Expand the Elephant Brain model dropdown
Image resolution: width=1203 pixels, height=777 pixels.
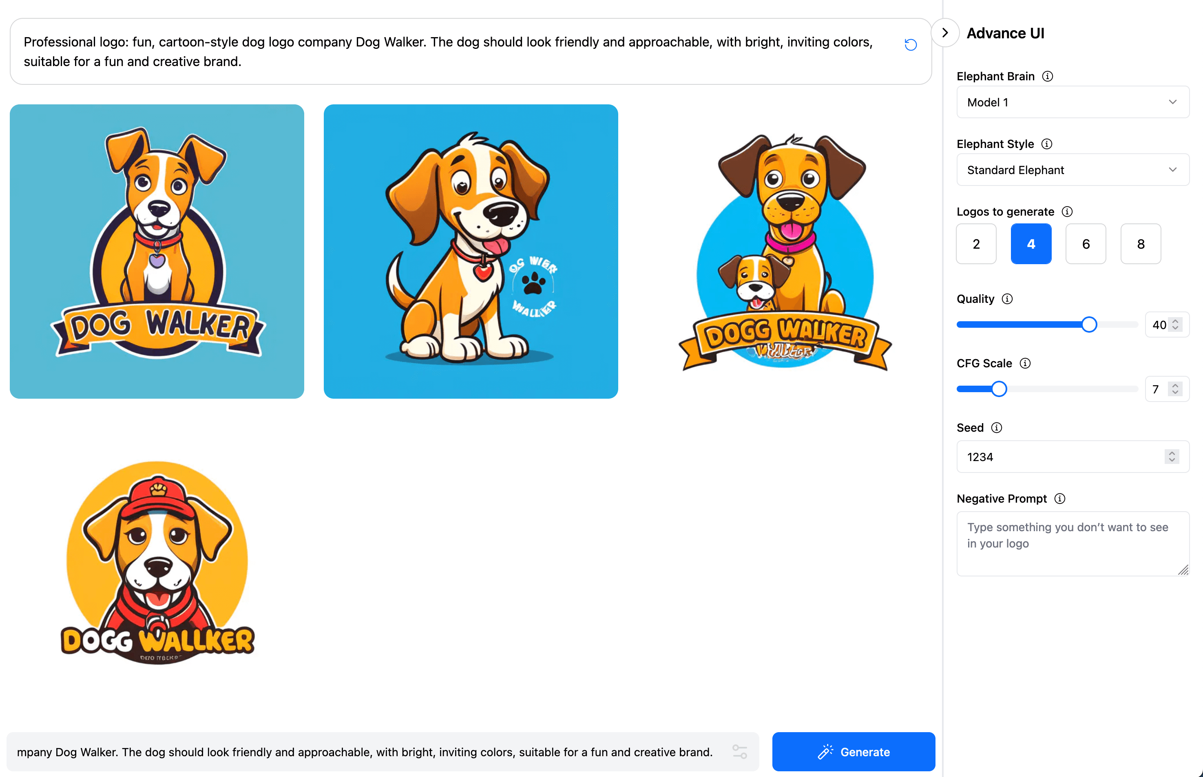pyautogui.click(x=1070, y=102)
